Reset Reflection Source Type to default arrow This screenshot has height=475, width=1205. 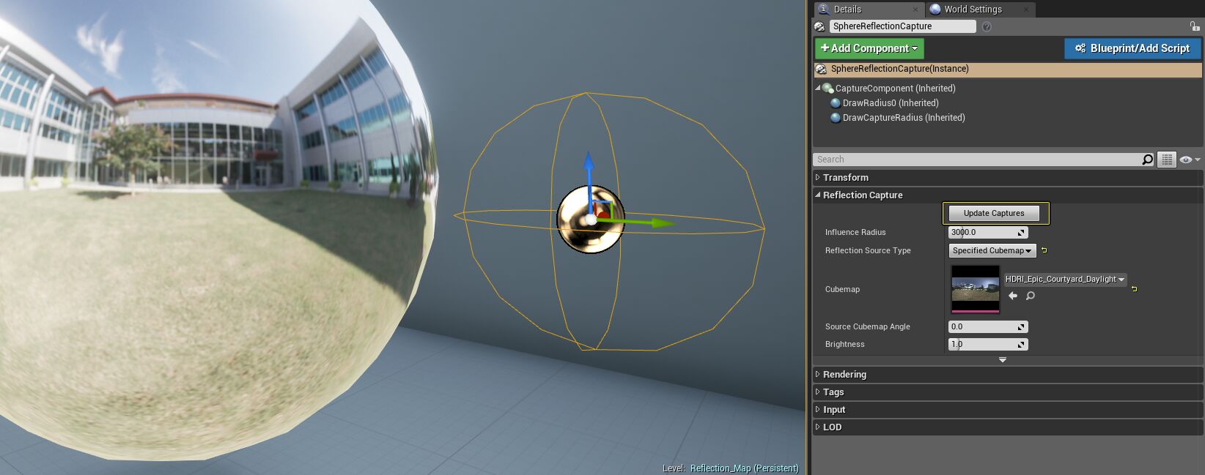point(1044,250)
